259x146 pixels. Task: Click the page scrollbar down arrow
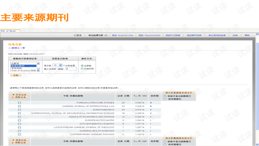(257, 144)
